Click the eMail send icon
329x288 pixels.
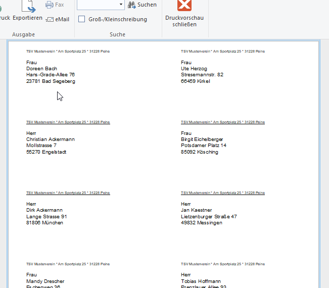point(57,19)
